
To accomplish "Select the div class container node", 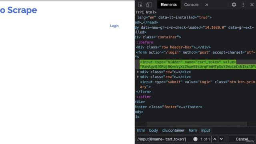I will (158, 37).
